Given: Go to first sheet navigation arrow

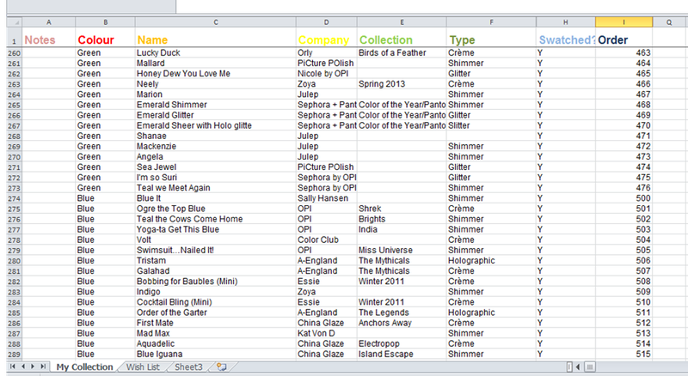Looking at the screenshot, I should pos(13,367).
